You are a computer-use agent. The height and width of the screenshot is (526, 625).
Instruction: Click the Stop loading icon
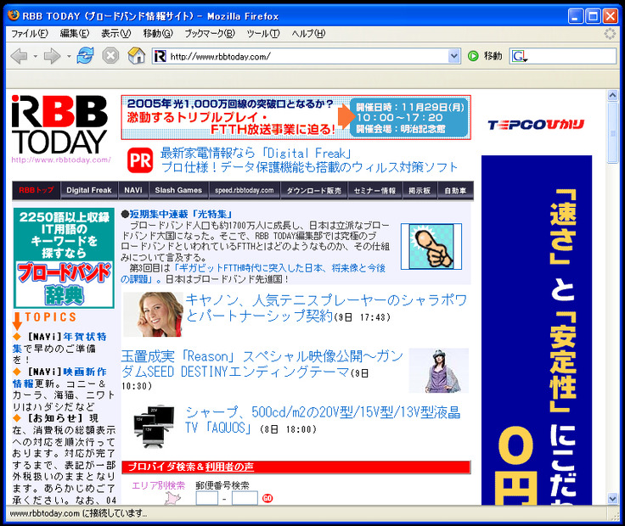(110, 56)
